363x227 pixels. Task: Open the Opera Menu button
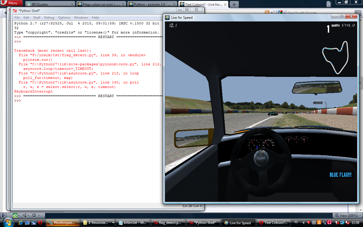tap(11, 3)
